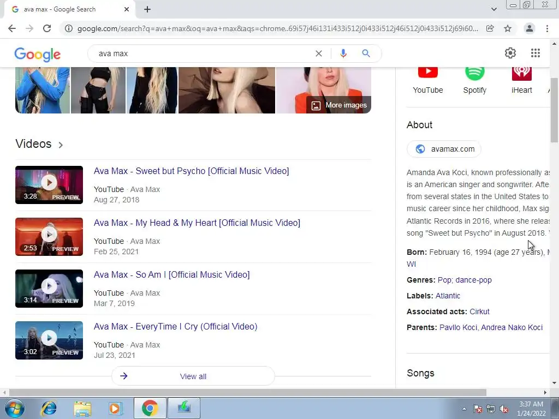This screenshot has width=559, height=419.
Task: Open the taskbar app with the green arrow icon
Action: (184, 408)
